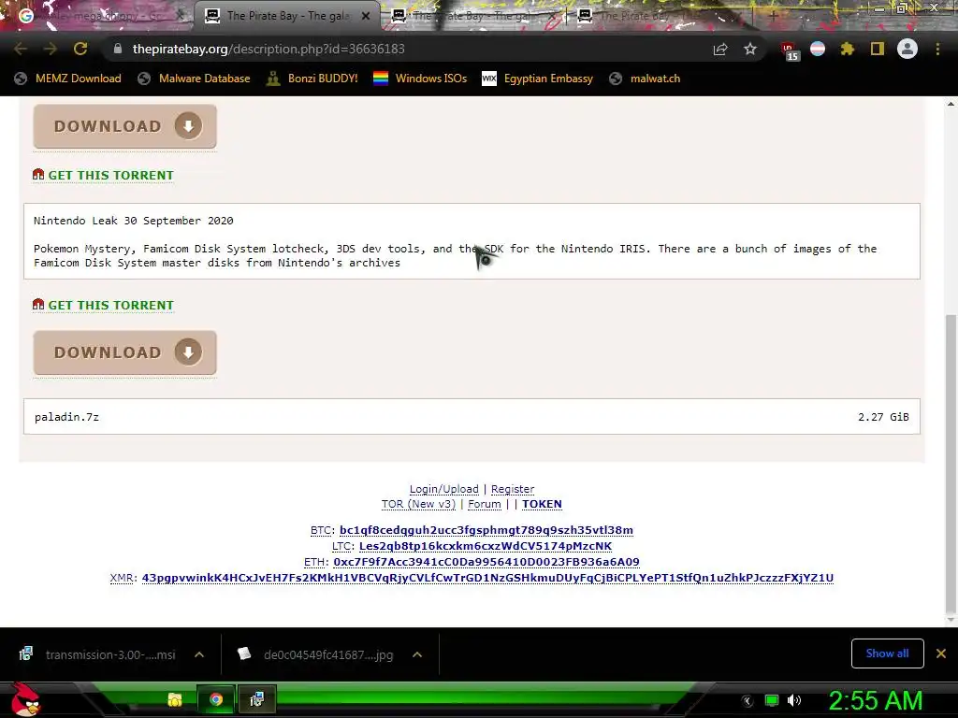
Task: Switch to the first Google search tab
Action: [x=97, y=16]
